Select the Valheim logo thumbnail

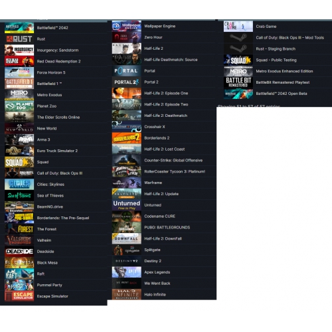click(19, 240)
